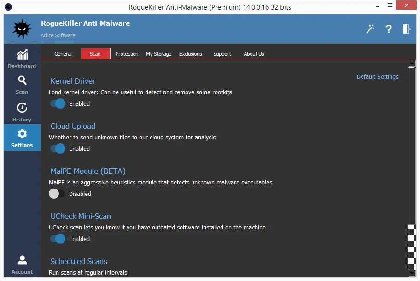Select the Settings gear icon

(22, 134)
